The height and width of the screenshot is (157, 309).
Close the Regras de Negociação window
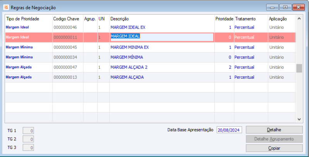point(299,7)
